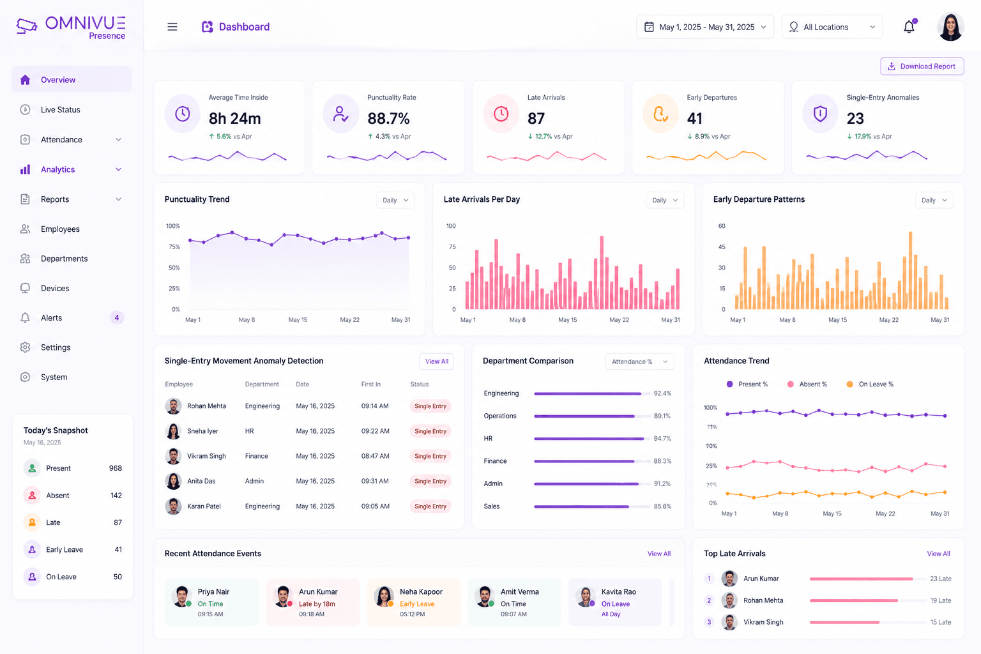The width and height of the screenshot is (981, 654).
Task: Open the All Locations dropdown
Action: point(832,27)
